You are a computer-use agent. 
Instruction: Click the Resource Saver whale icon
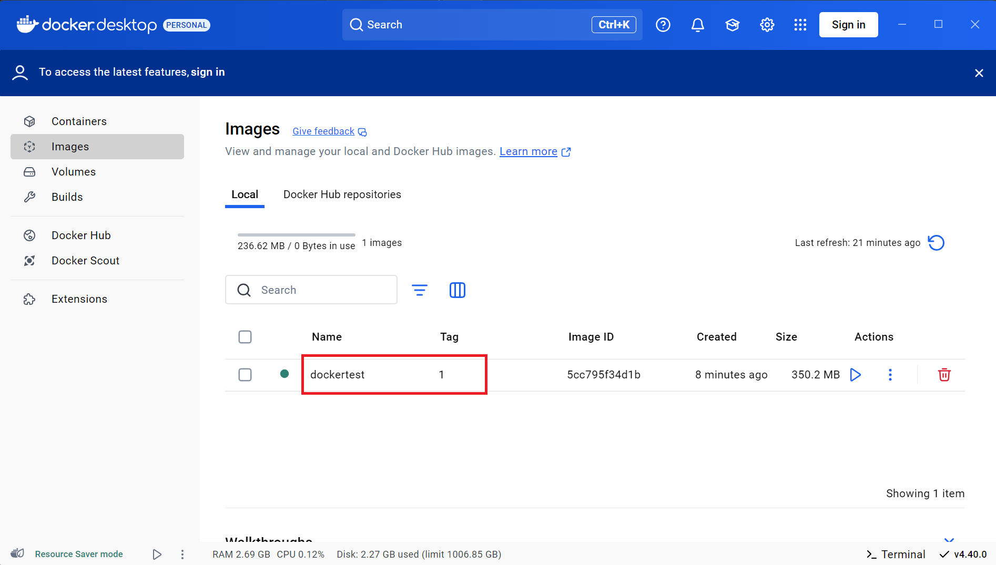tap(17, 553)
